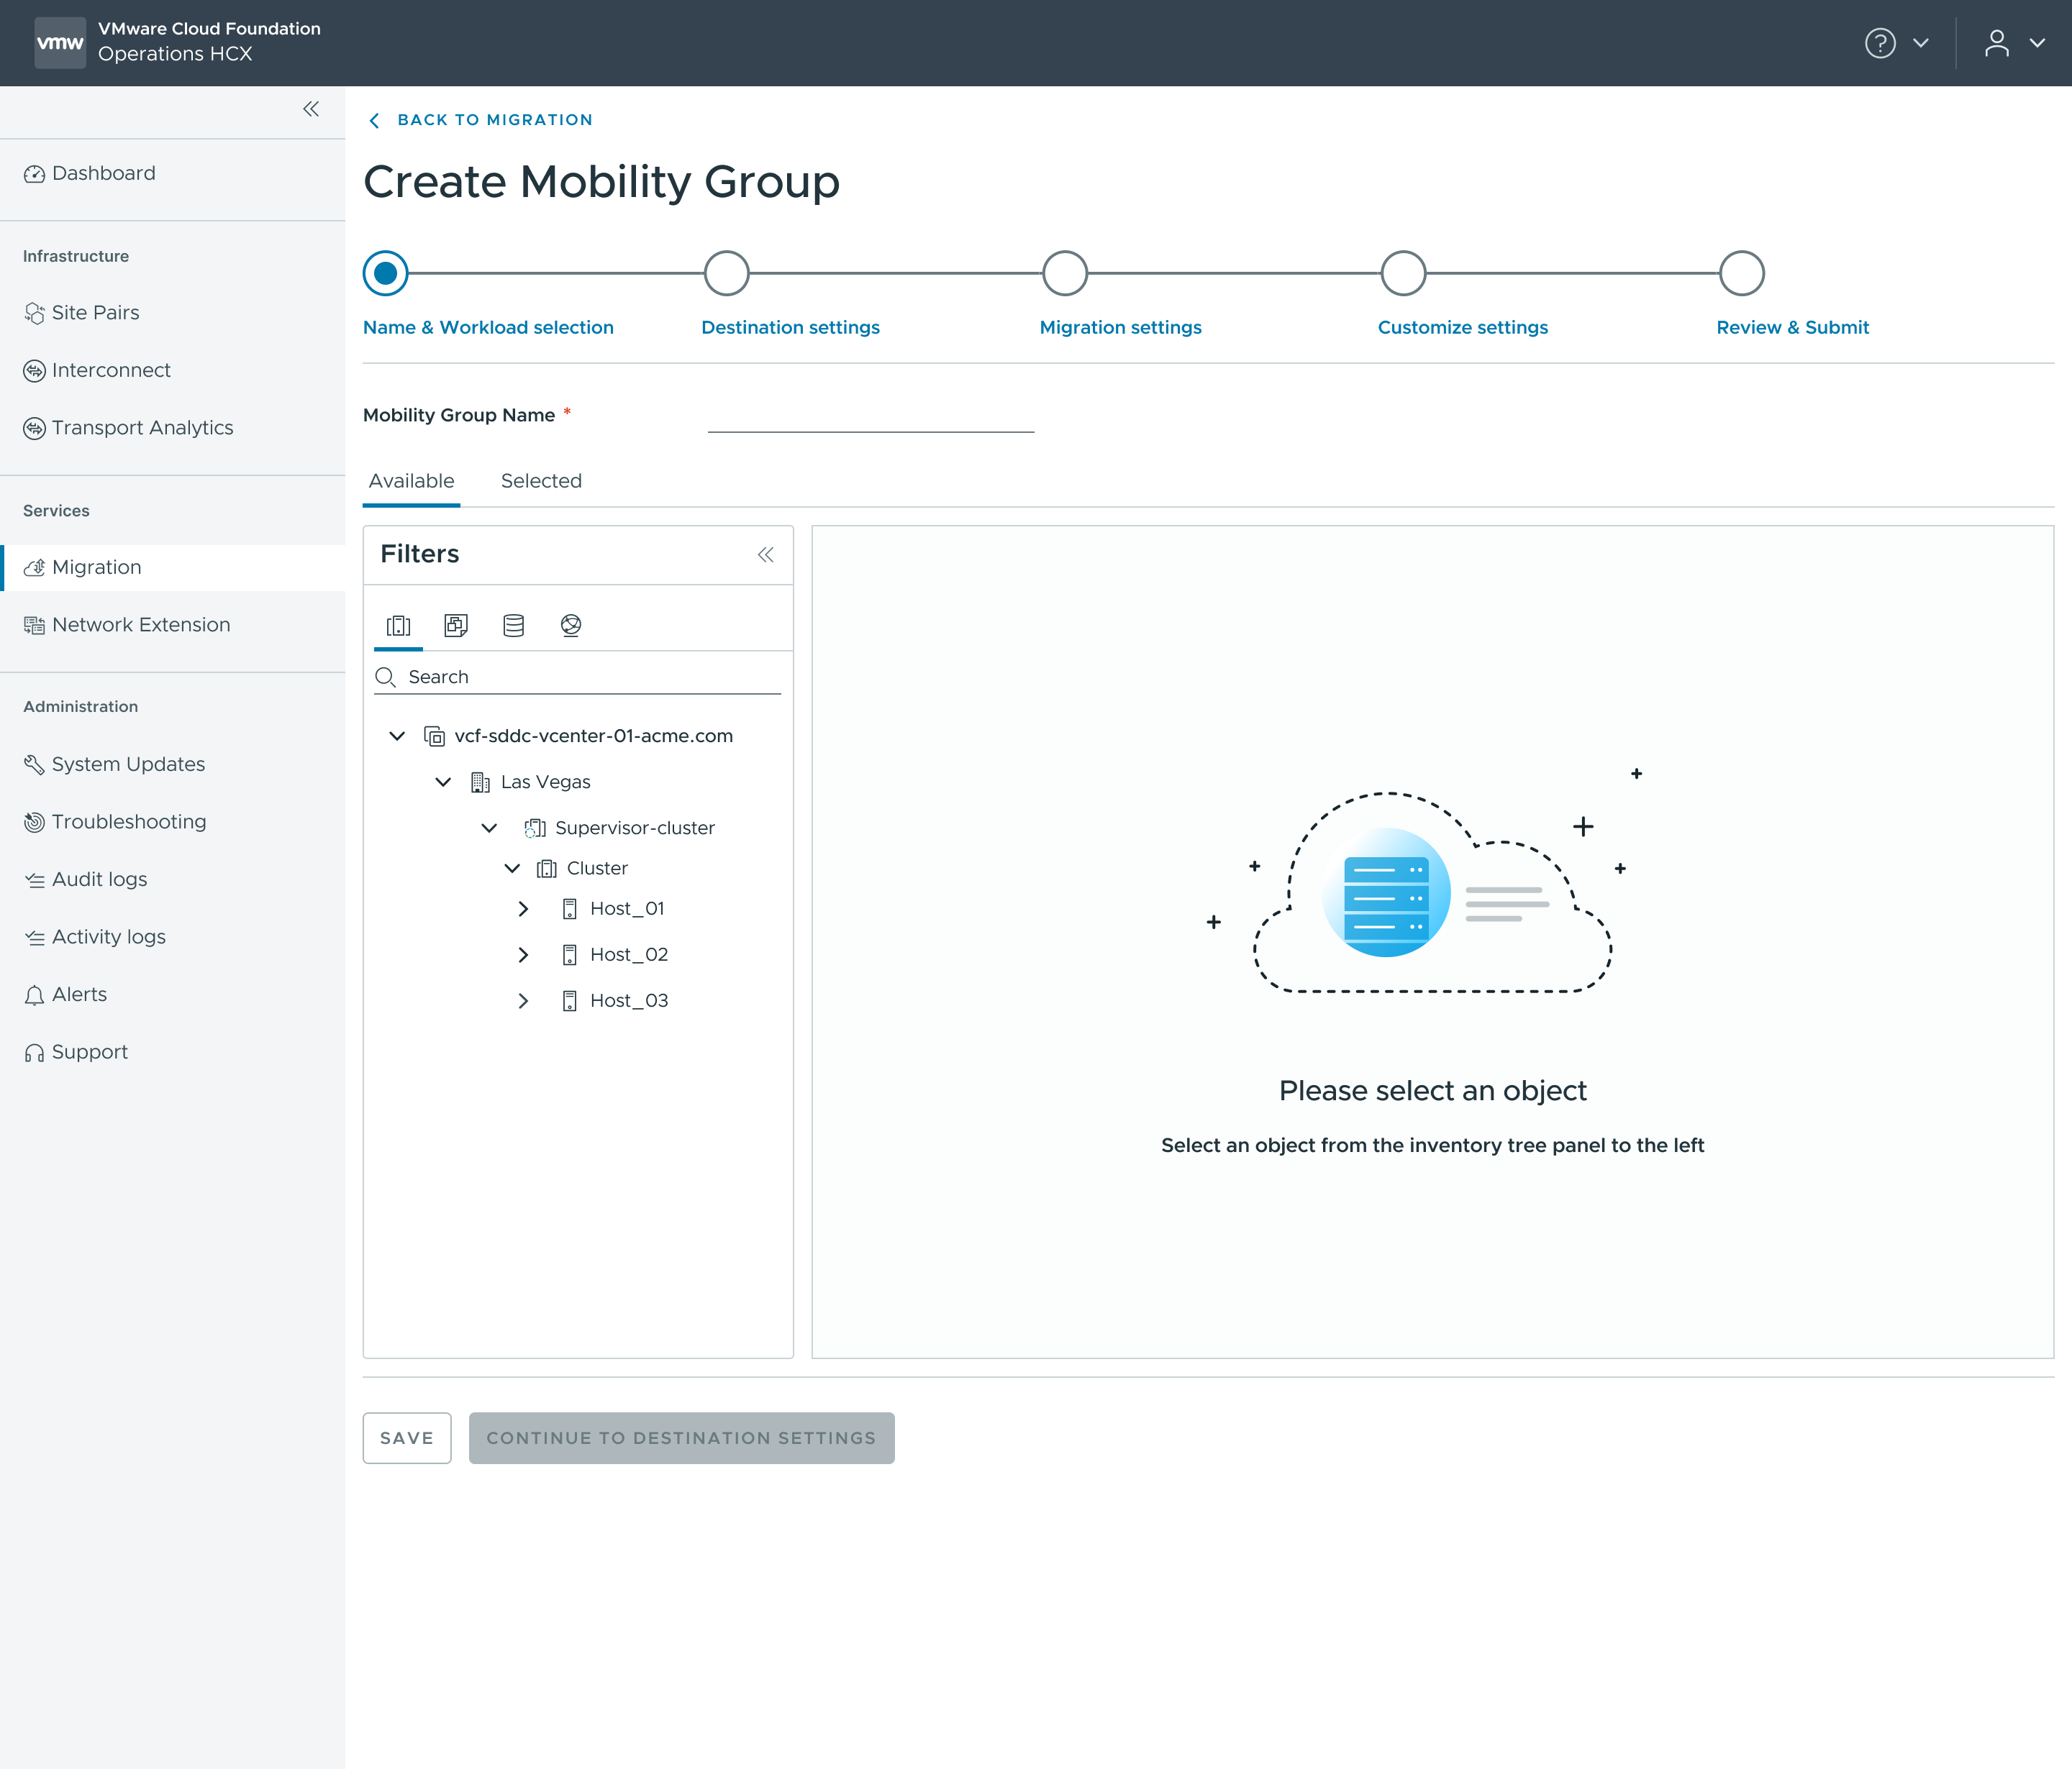Expand the Host_02 node
Screen dimensions: 2072x1769
point(523,954)
